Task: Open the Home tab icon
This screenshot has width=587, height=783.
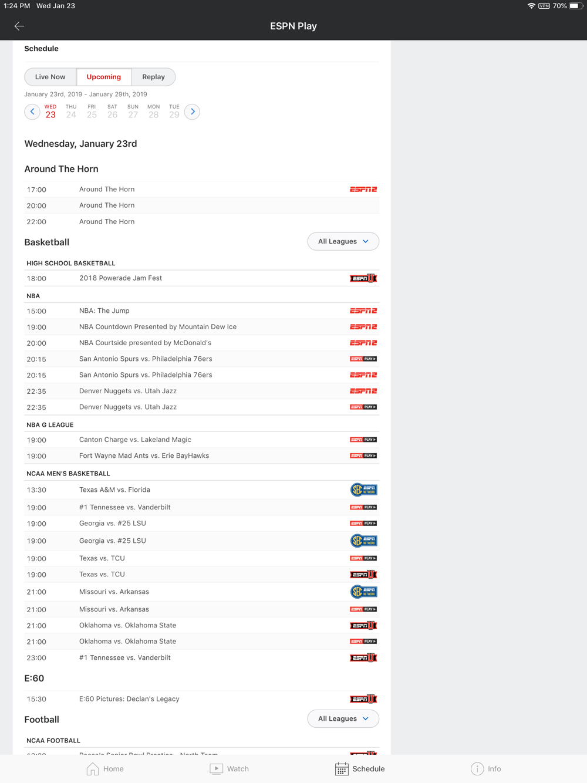Action: coord(93,769)
